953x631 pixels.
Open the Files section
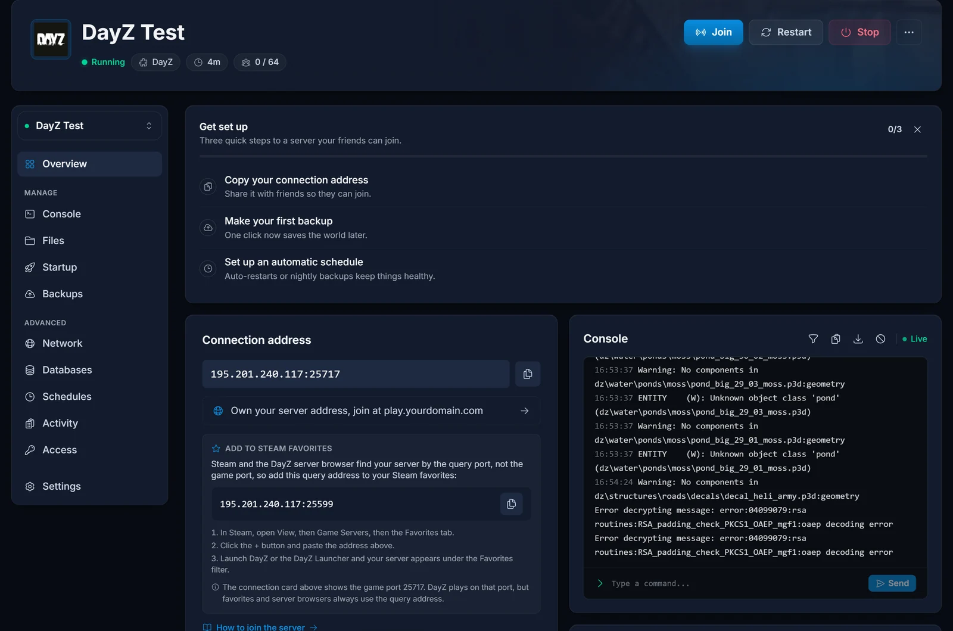pyautogui.click(x=89, y=241)
